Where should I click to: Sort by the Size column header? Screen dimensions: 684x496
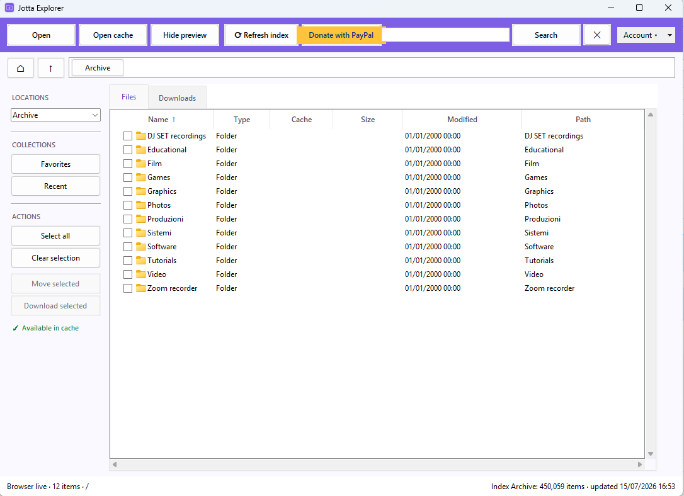(367, 120)
